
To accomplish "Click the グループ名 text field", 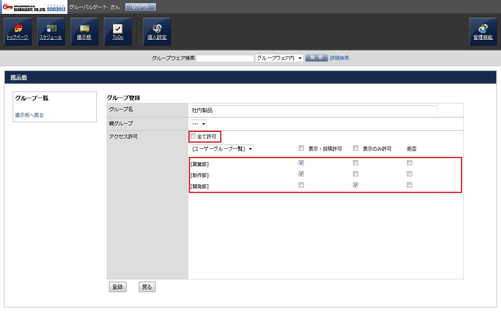I will point(313,110).
